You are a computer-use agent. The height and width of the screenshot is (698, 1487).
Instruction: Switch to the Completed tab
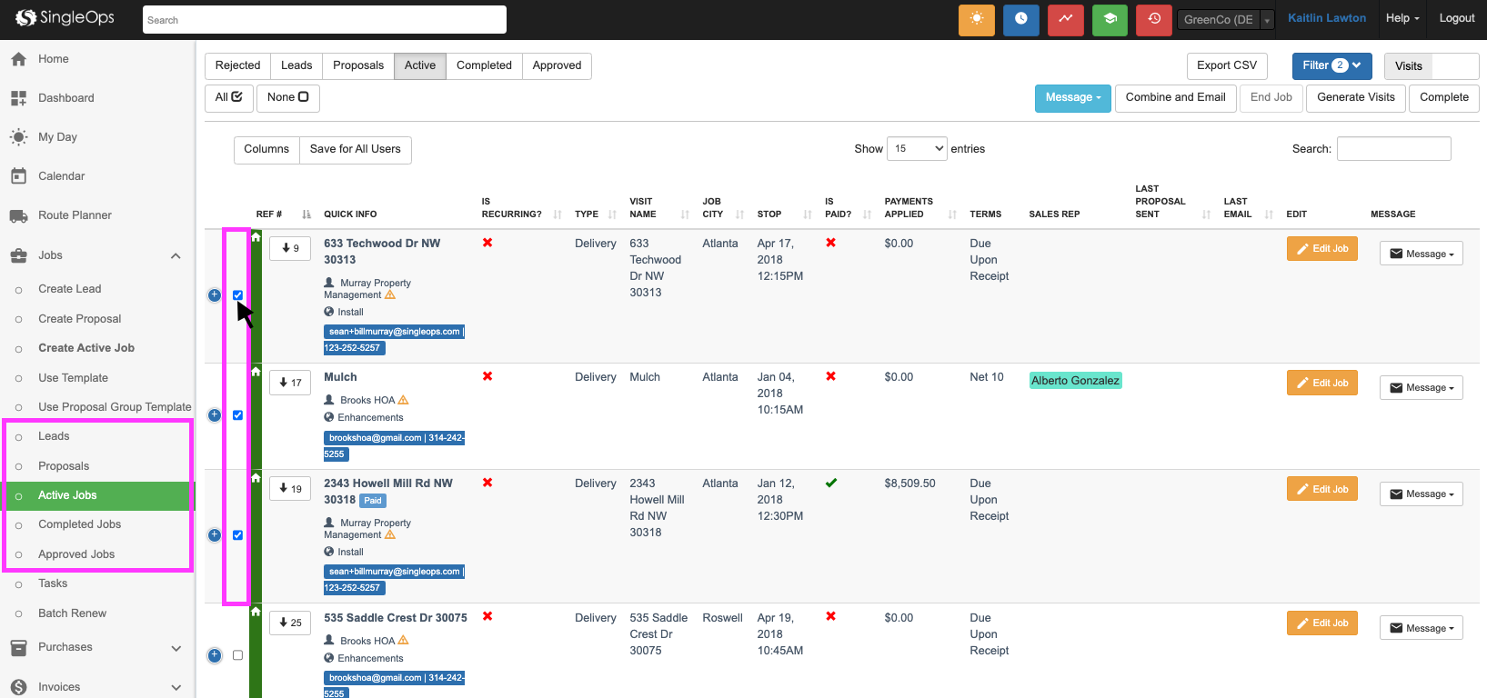pos(484,65)
